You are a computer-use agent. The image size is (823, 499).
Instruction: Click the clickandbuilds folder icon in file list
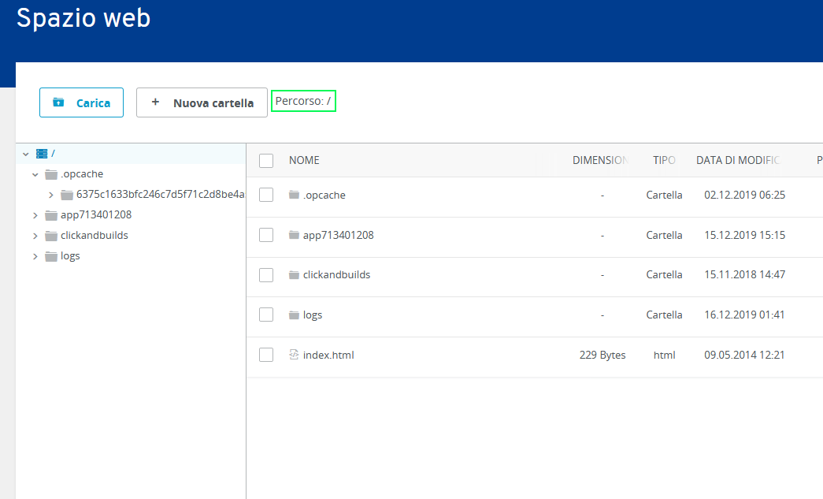(x=295, y=275)
